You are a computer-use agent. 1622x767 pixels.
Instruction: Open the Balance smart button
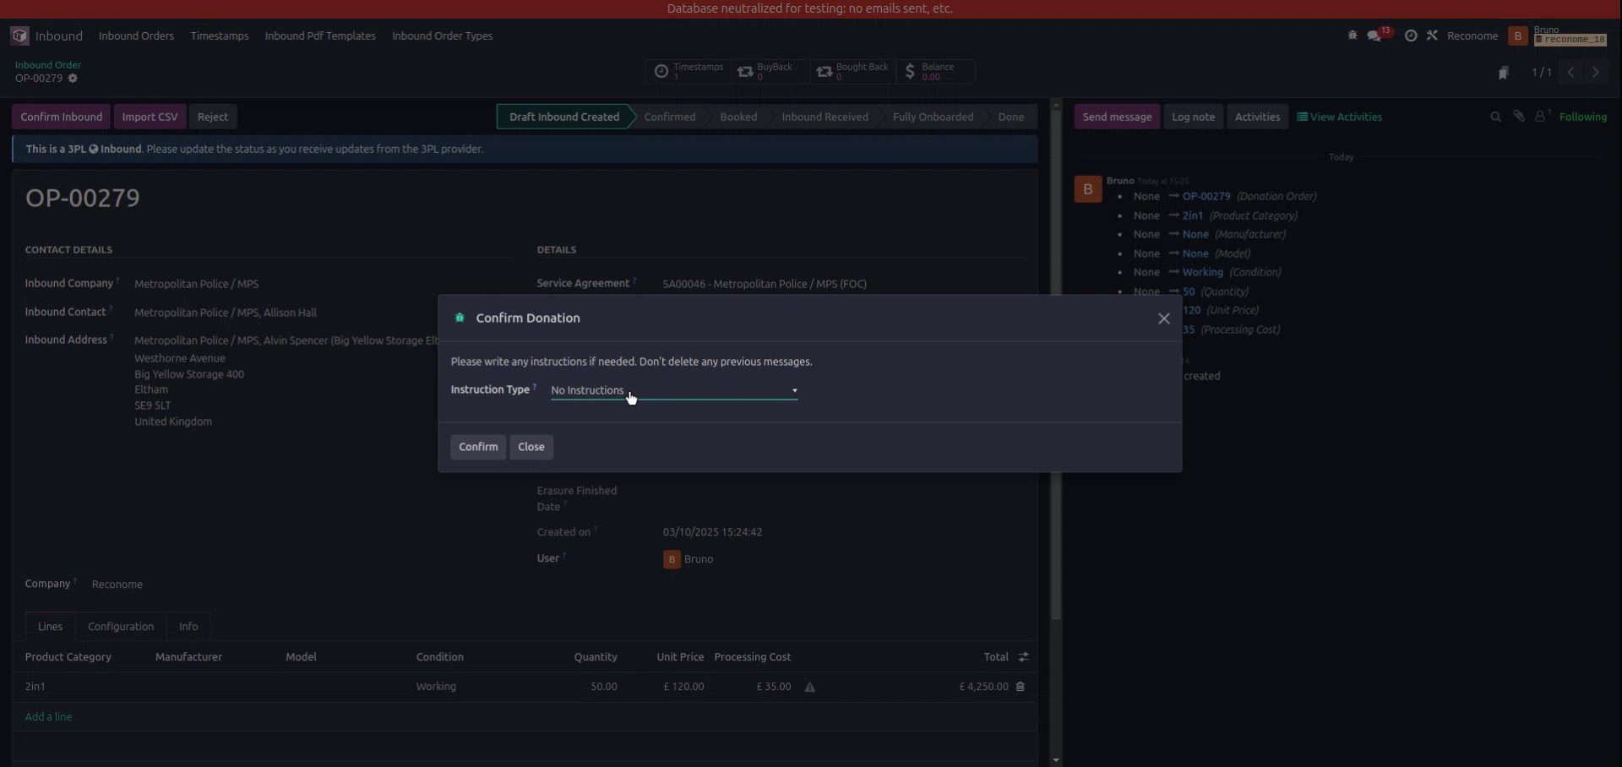[x=935, y=72]
